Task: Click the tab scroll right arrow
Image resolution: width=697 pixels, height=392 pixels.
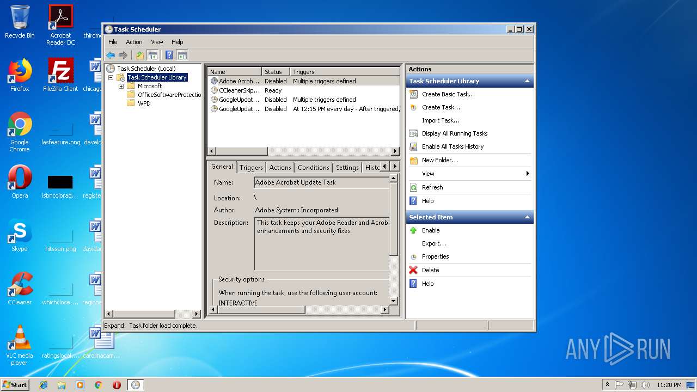Action: 395,167
